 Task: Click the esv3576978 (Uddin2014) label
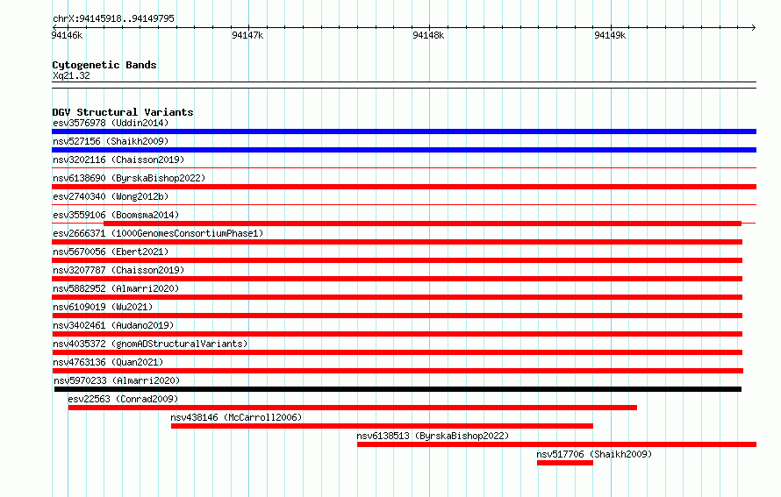[111, 123]
